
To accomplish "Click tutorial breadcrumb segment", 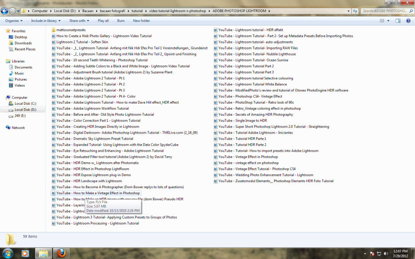I will point(137,11).
